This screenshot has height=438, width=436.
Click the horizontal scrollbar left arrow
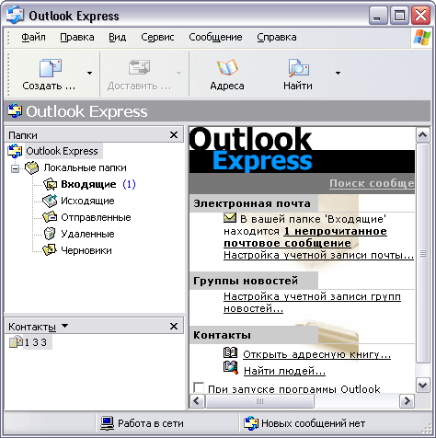click(x=197, y=401)
